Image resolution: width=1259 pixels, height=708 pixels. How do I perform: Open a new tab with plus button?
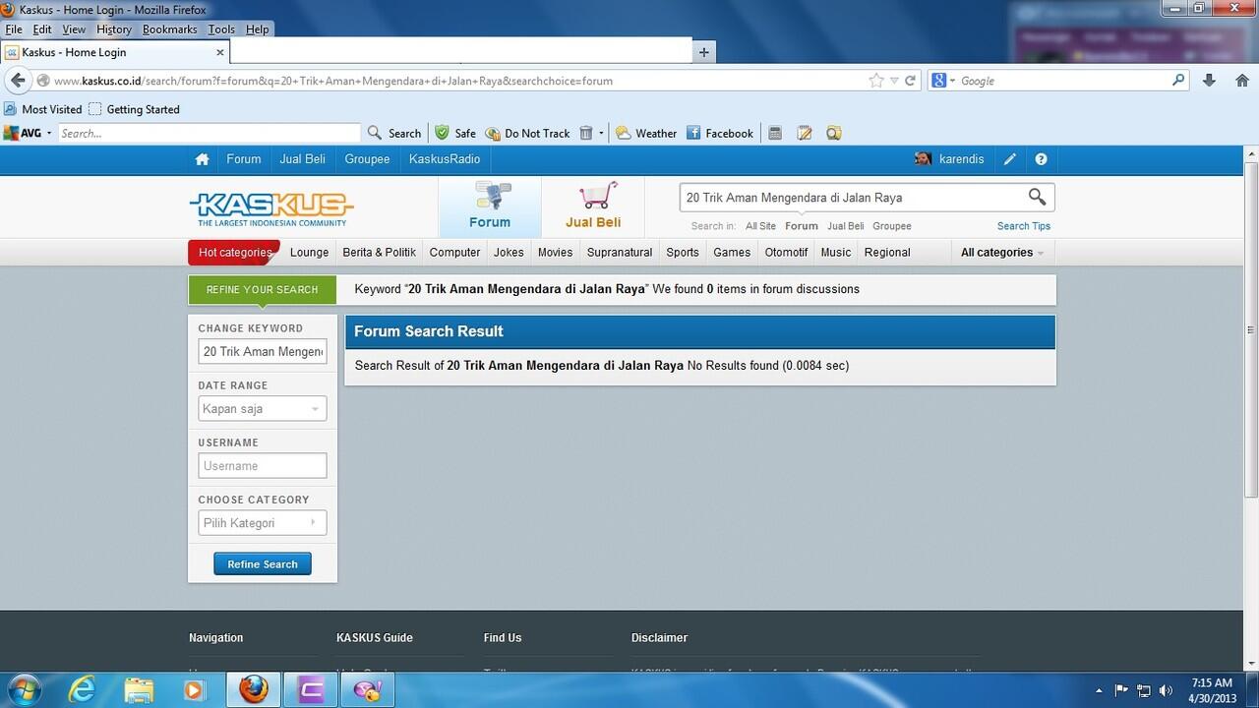703,52
